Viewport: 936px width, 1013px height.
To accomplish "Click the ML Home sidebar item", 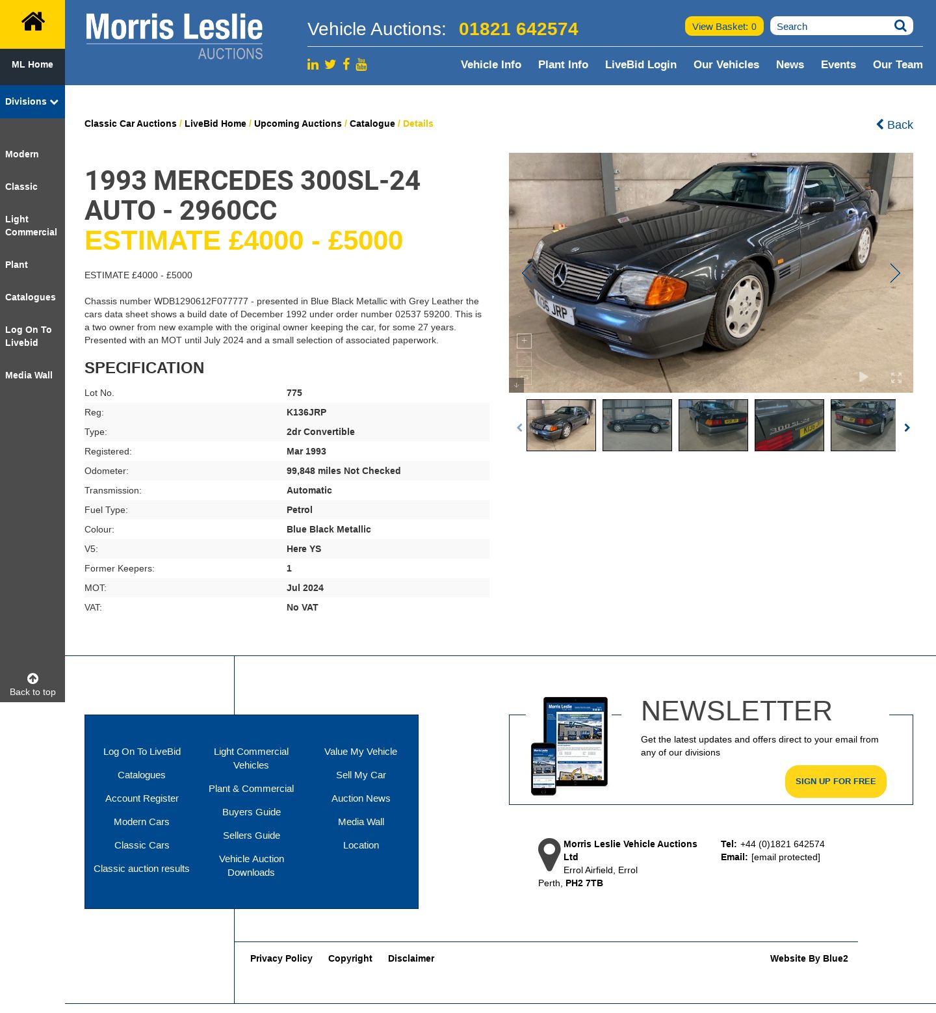I will coord(32,64).
